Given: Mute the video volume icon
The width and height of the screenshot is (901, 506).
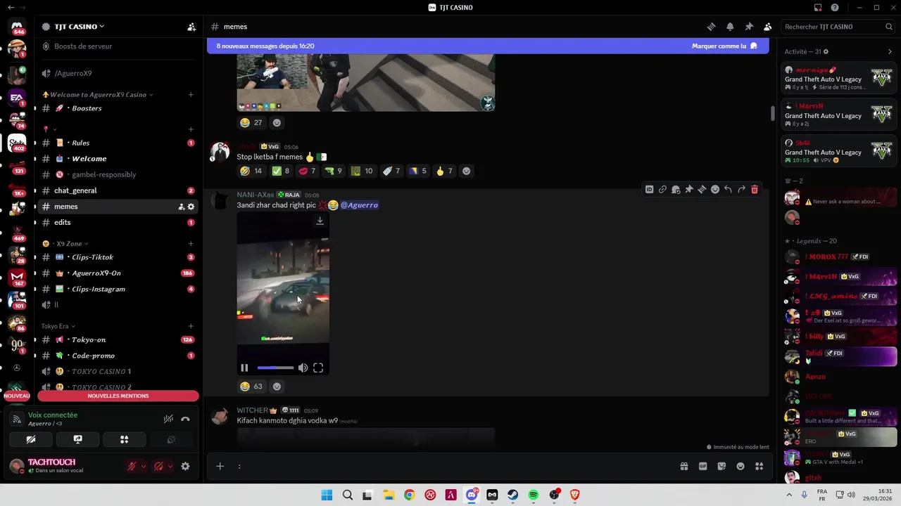Looking at the screenshot, I should 303,368.
